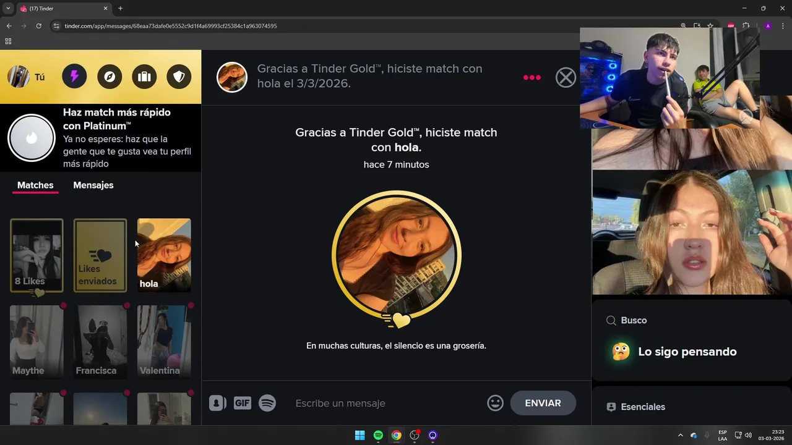Image resolution: width=792 pixels, height=445 pixels.
Task: Open your own profile avatar labeled Tú
Action: click(19, 77)
